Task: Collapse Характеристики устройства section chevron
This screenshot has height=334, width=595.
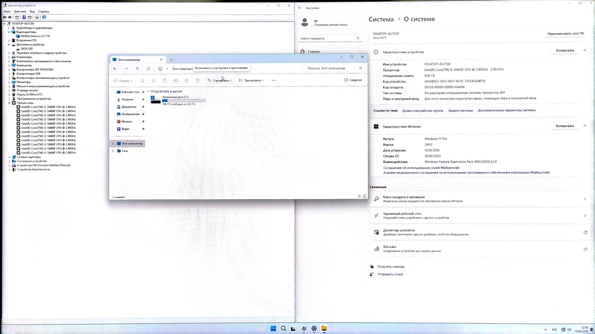Action: (585, 50)
